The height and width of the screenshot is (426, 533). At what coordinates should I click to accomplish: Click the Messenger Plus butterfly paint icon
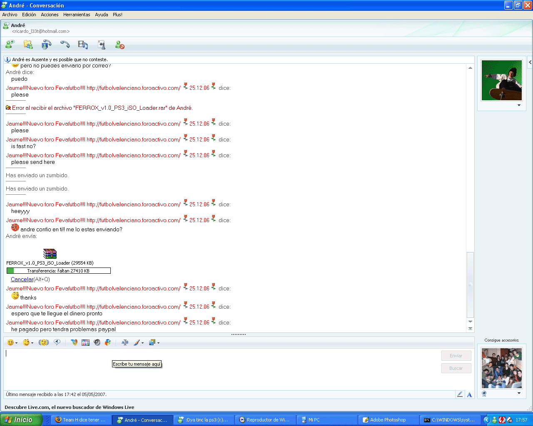pos(74,342)
